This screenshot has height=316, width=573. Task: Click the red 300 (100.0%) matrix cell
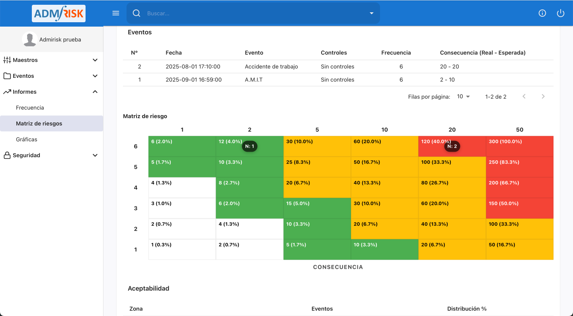pyautogui.click(x=519, y=146)
